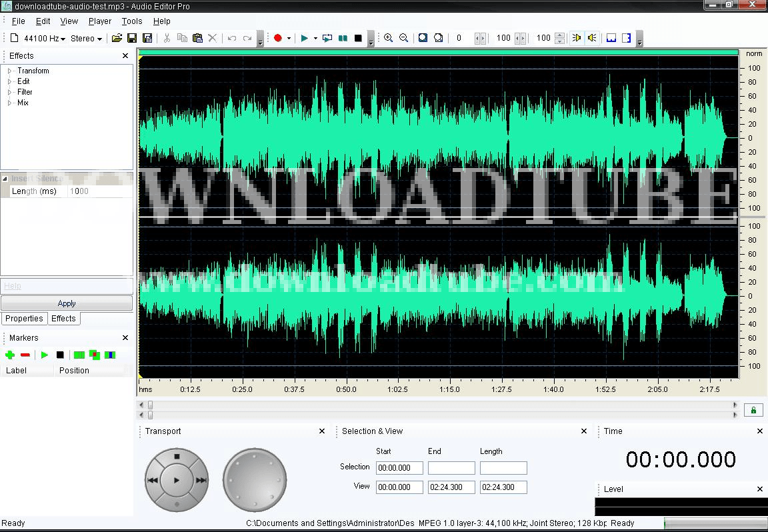Expand the Edit effects node
The width and height of the screenshot is (768, 532).
pos(9,81)
